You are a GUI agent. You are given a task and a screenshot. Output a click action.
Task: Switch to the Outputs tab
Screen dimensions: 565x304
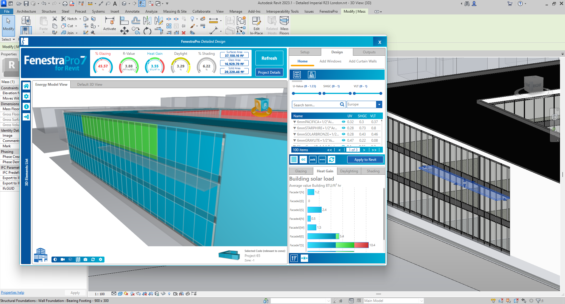(369, 52)
